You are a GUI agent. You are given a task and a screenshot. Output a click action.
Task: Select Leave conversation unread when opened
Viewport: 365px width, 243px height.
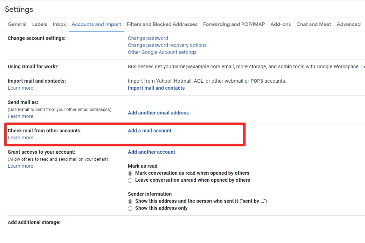point(130,180)
